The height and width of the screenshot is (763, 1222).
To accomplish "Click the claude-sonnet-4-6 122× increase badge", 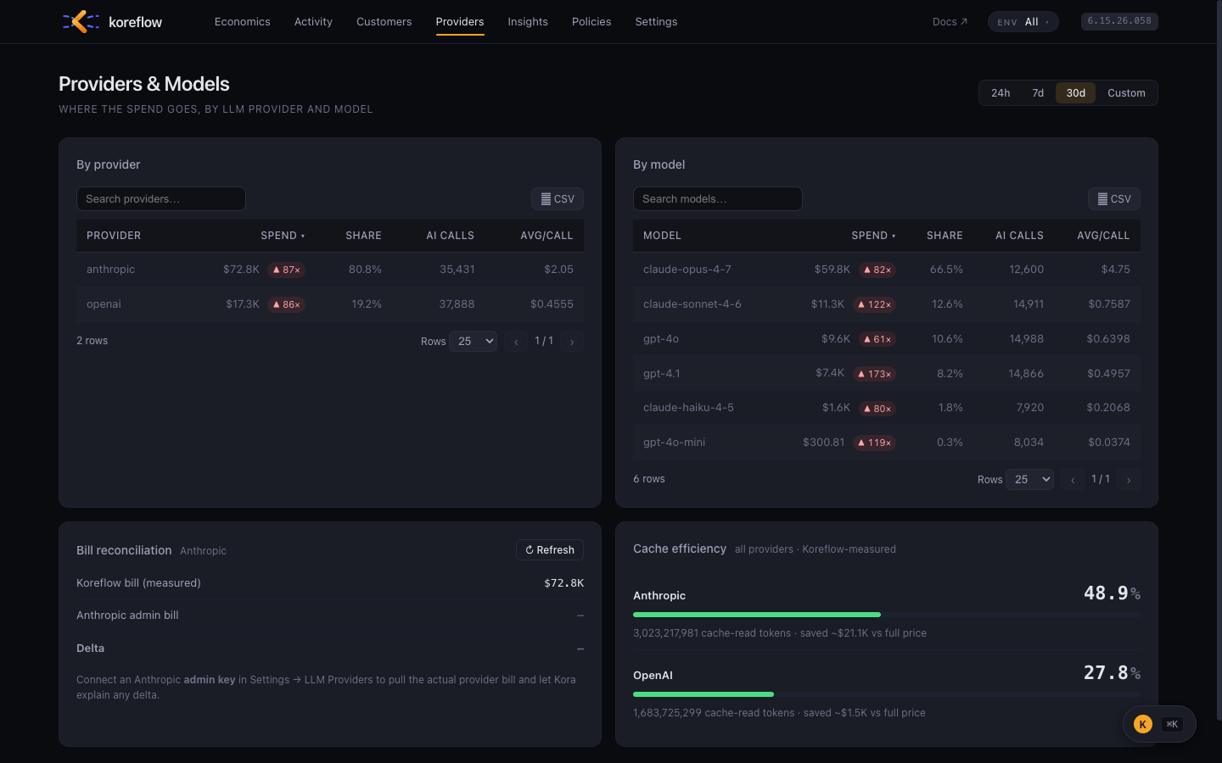I will coord(875,304).
